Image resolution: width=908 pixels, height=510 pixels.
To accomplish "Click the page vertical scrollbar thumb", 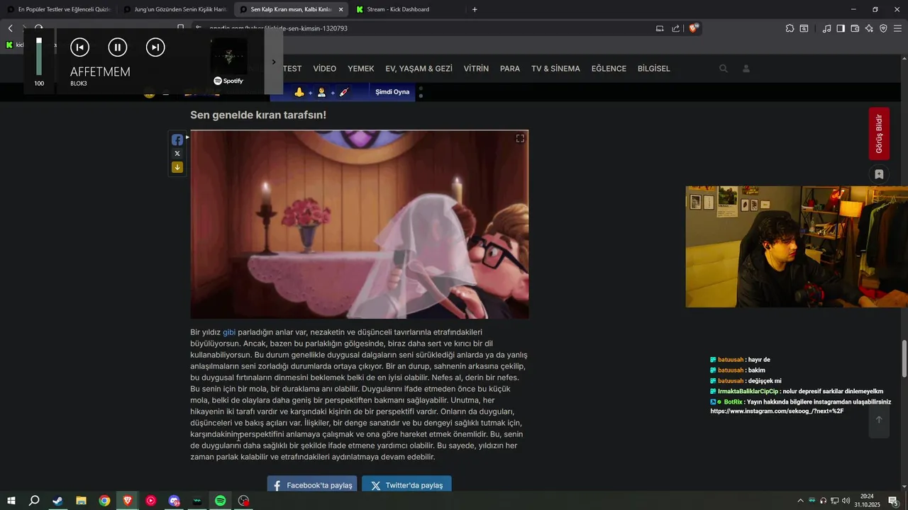I will tap(904, 359).
